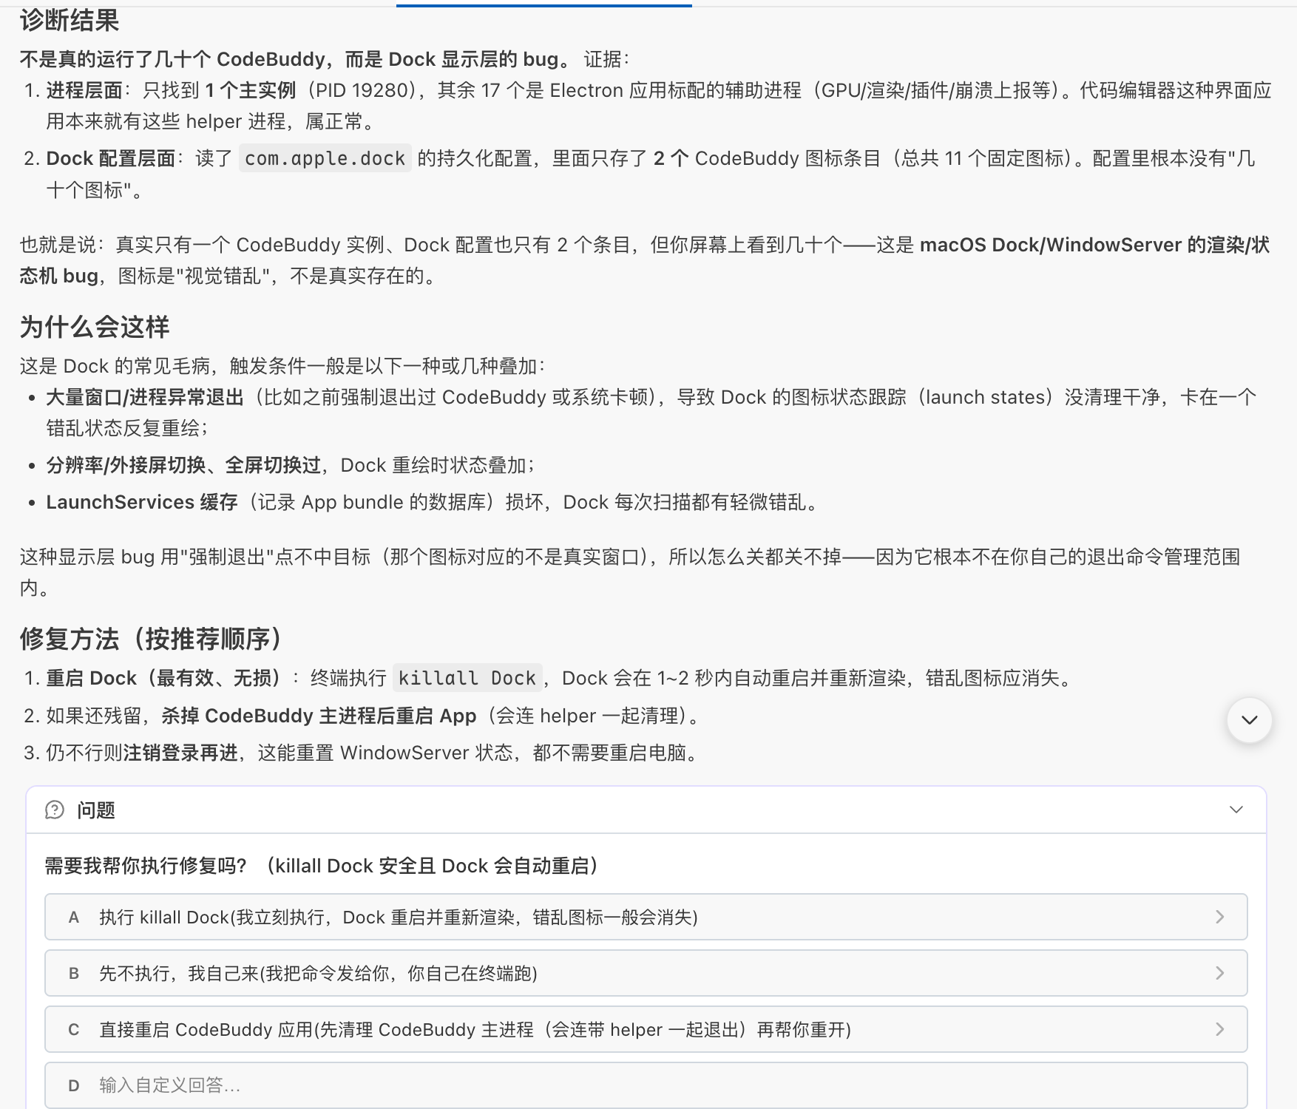The height and width of the screenshot is (1109, 1297).
Task: Click the bold text 进程层面
Action: click(84, 90)
